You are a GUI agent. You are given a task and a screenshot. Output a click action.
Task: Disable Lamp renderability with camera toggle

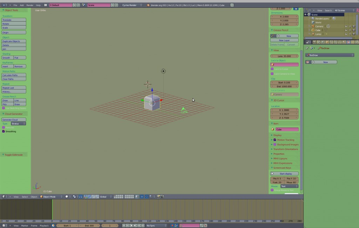point(354,34)
